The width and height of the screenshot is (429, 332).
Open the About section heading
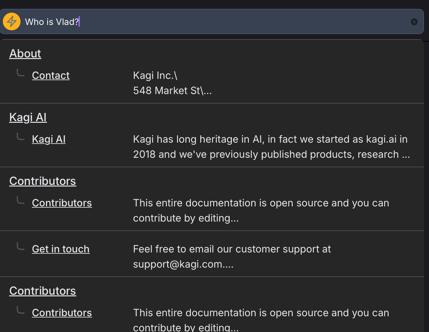[x=25, y=54]
